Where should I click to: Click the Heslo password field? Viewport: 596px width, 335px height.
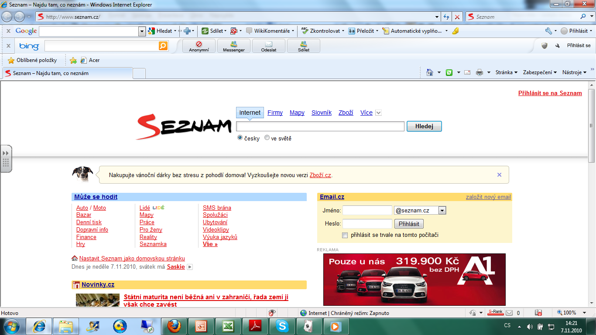tap(367, 224)
